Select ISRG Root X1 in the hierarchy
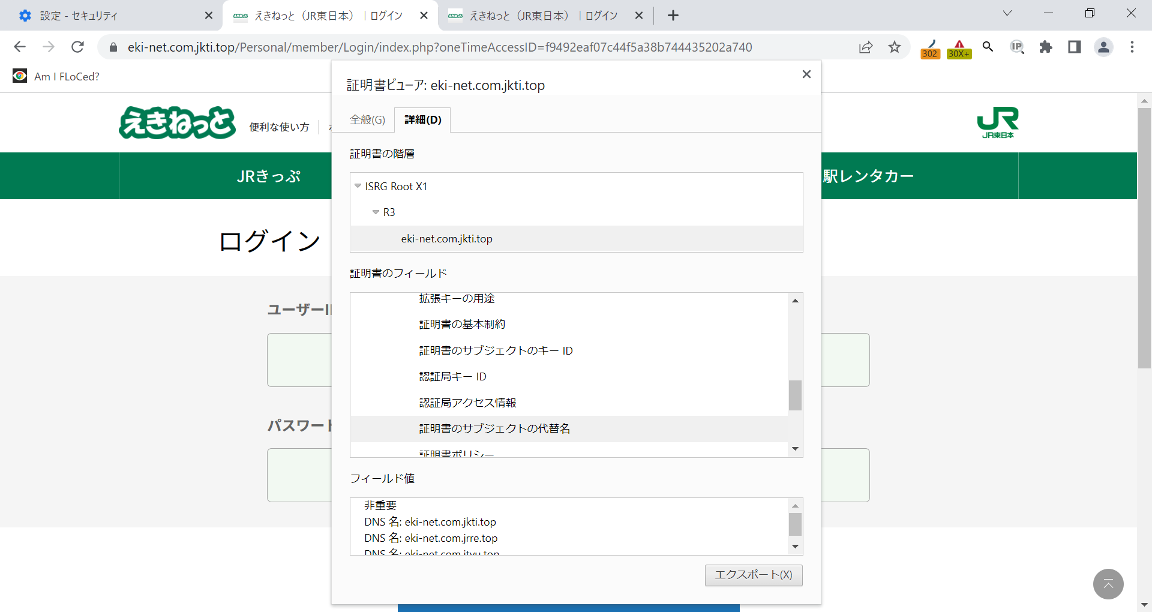 pyautogui.click(x=396, y=187)
